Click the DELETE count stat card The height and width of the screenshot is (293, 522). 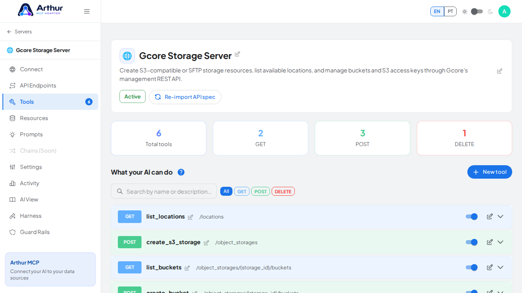464,138
